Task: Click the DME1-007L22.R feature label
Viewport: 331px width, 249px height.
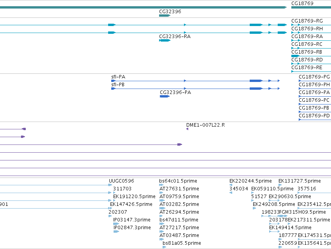Action: click(x=206, y=125)
